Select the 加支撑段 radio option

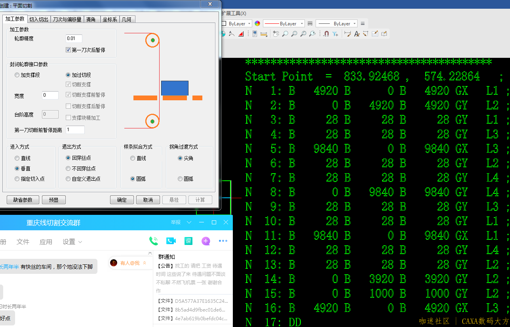point(17,75)
